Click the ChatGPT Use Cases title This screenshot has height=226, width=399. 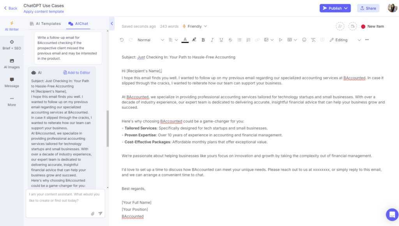44,5
